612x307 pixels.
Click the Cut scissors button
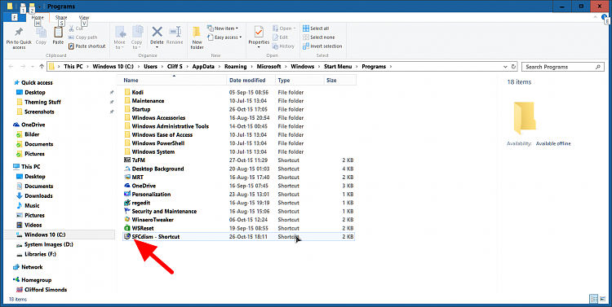[76, 29]
